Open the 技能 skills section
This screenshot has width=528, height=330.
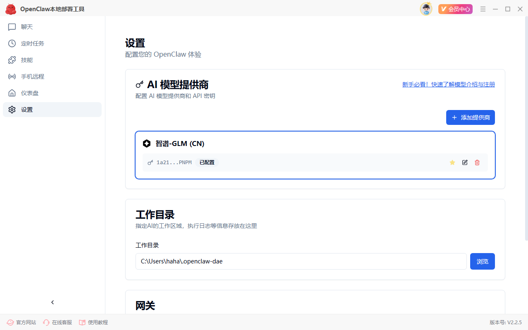point(26,60)
